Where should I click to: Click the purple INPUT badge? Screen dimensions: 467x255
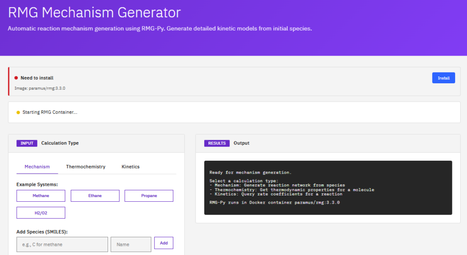coord(27,143)
